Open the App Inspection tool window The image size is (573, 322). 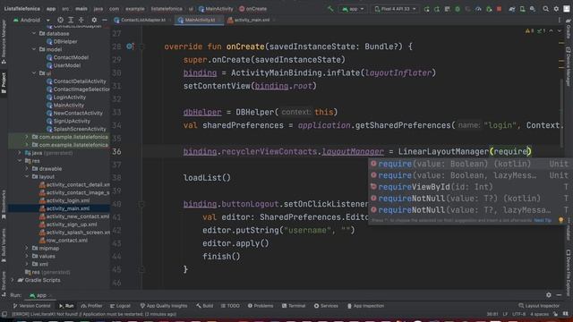[365, 306]
